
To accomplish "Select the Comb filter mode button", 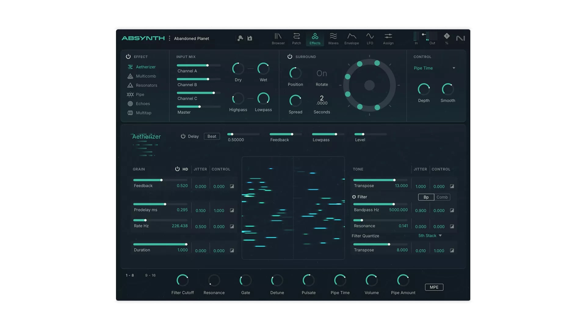I will coord(442,197).
